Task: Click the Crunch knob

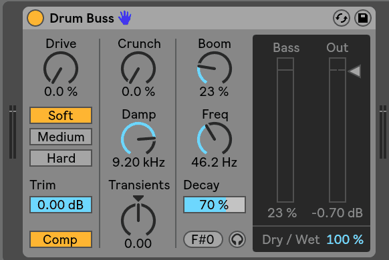Action: (x=138, y=69)
